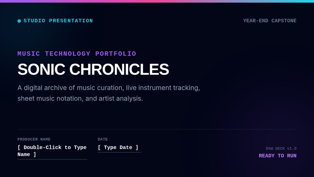Select the MUSIC TECHNOLOGY PORTFOLIO subtitle
The height and width of the screenshot is (177, 314).
click(77, 54)
